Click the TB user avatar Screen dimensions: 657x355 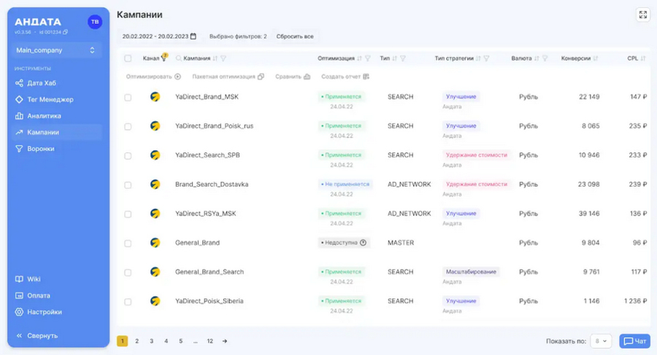click(95, 22)
